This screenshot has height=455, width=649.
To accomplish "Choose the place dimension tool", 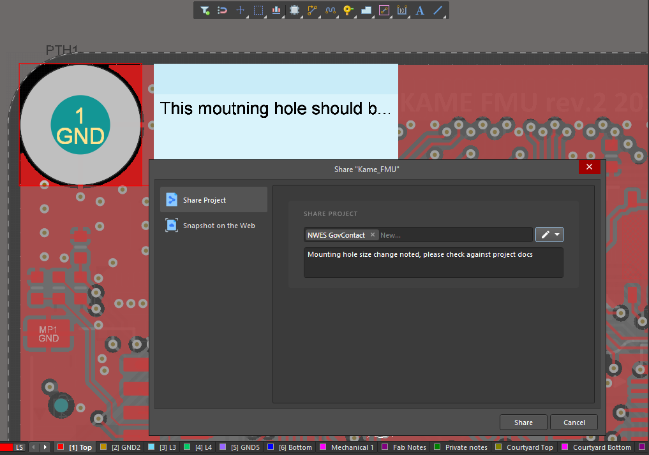I will (x=402, y=10).
